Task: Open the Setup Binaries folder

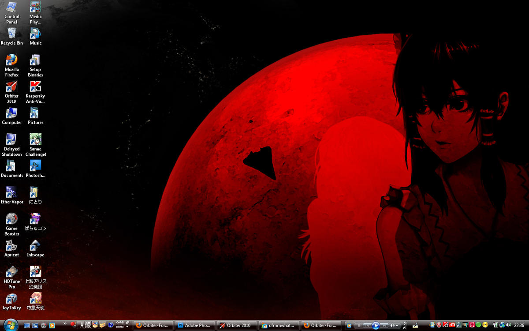Action: click(35, 65)
